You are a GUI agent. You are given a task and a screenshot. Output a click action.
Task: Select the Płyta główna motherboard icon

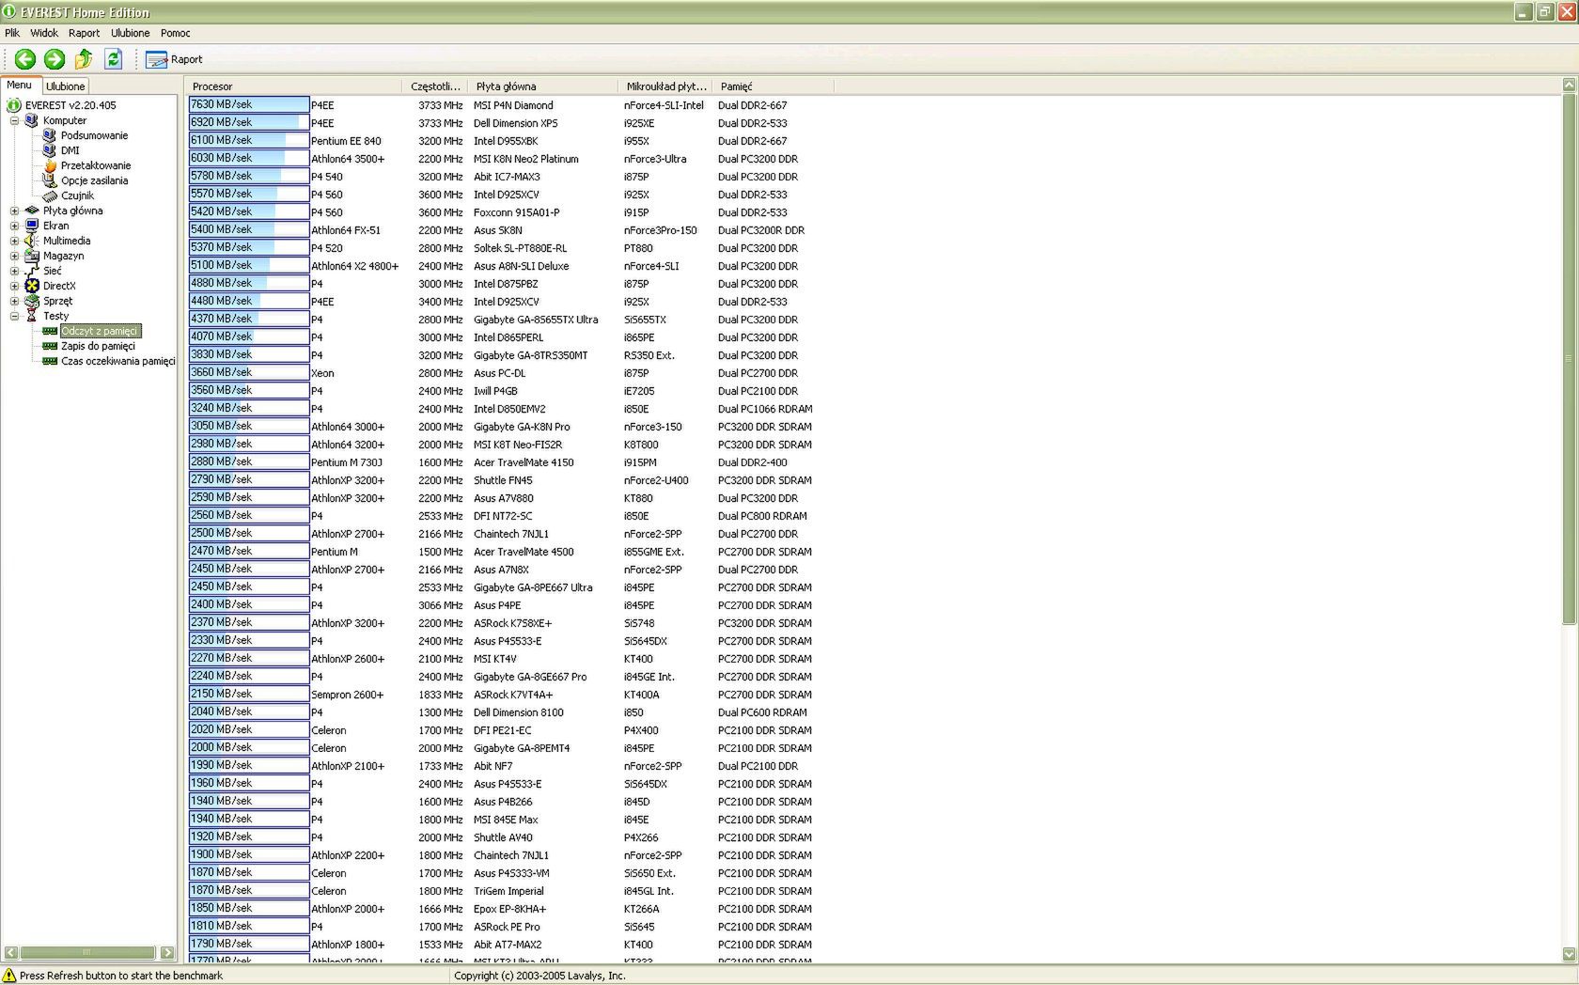[32, 211]
